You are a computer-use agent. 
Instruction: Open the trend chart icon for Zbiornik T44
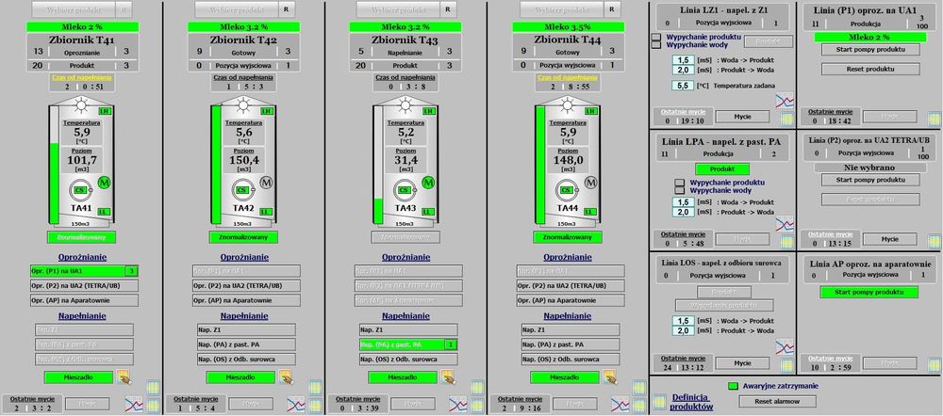pos(621,404)
